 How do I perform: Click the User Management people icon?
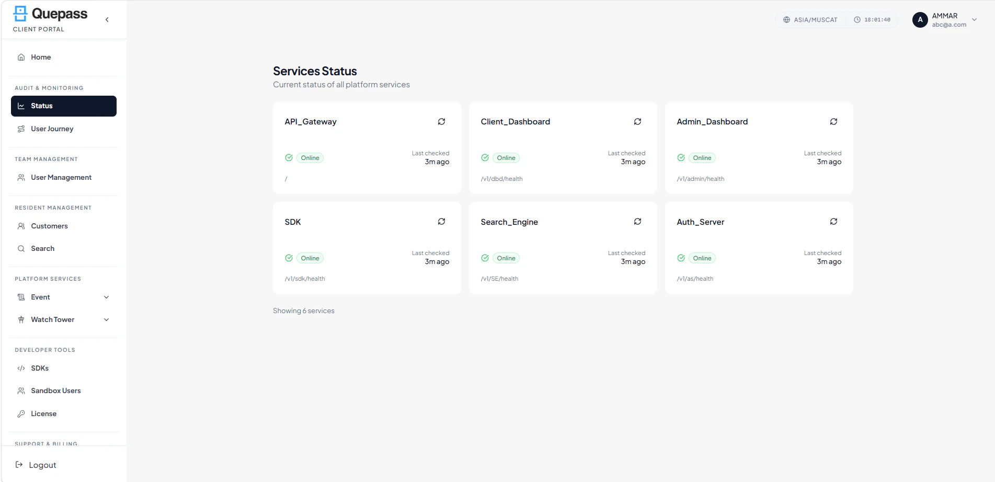click(x=21, y=177)
